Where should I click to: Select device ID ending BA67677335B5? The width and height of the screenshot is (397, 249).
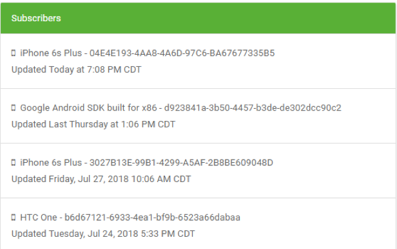[182, 53]
